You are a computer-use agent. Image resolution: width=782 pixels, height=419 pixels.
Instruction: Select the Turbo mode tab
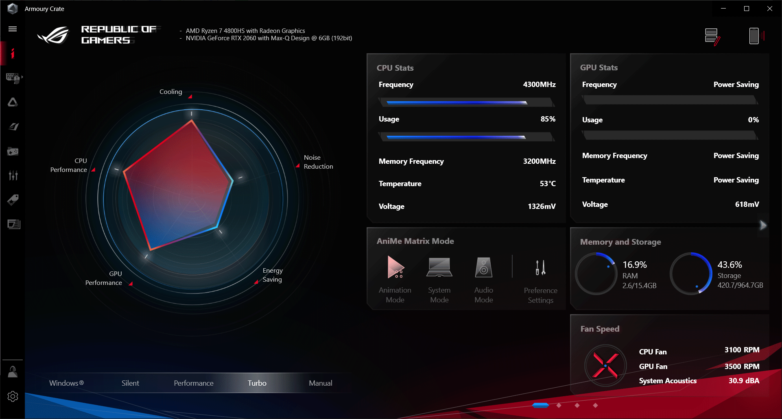click(257, 383)
